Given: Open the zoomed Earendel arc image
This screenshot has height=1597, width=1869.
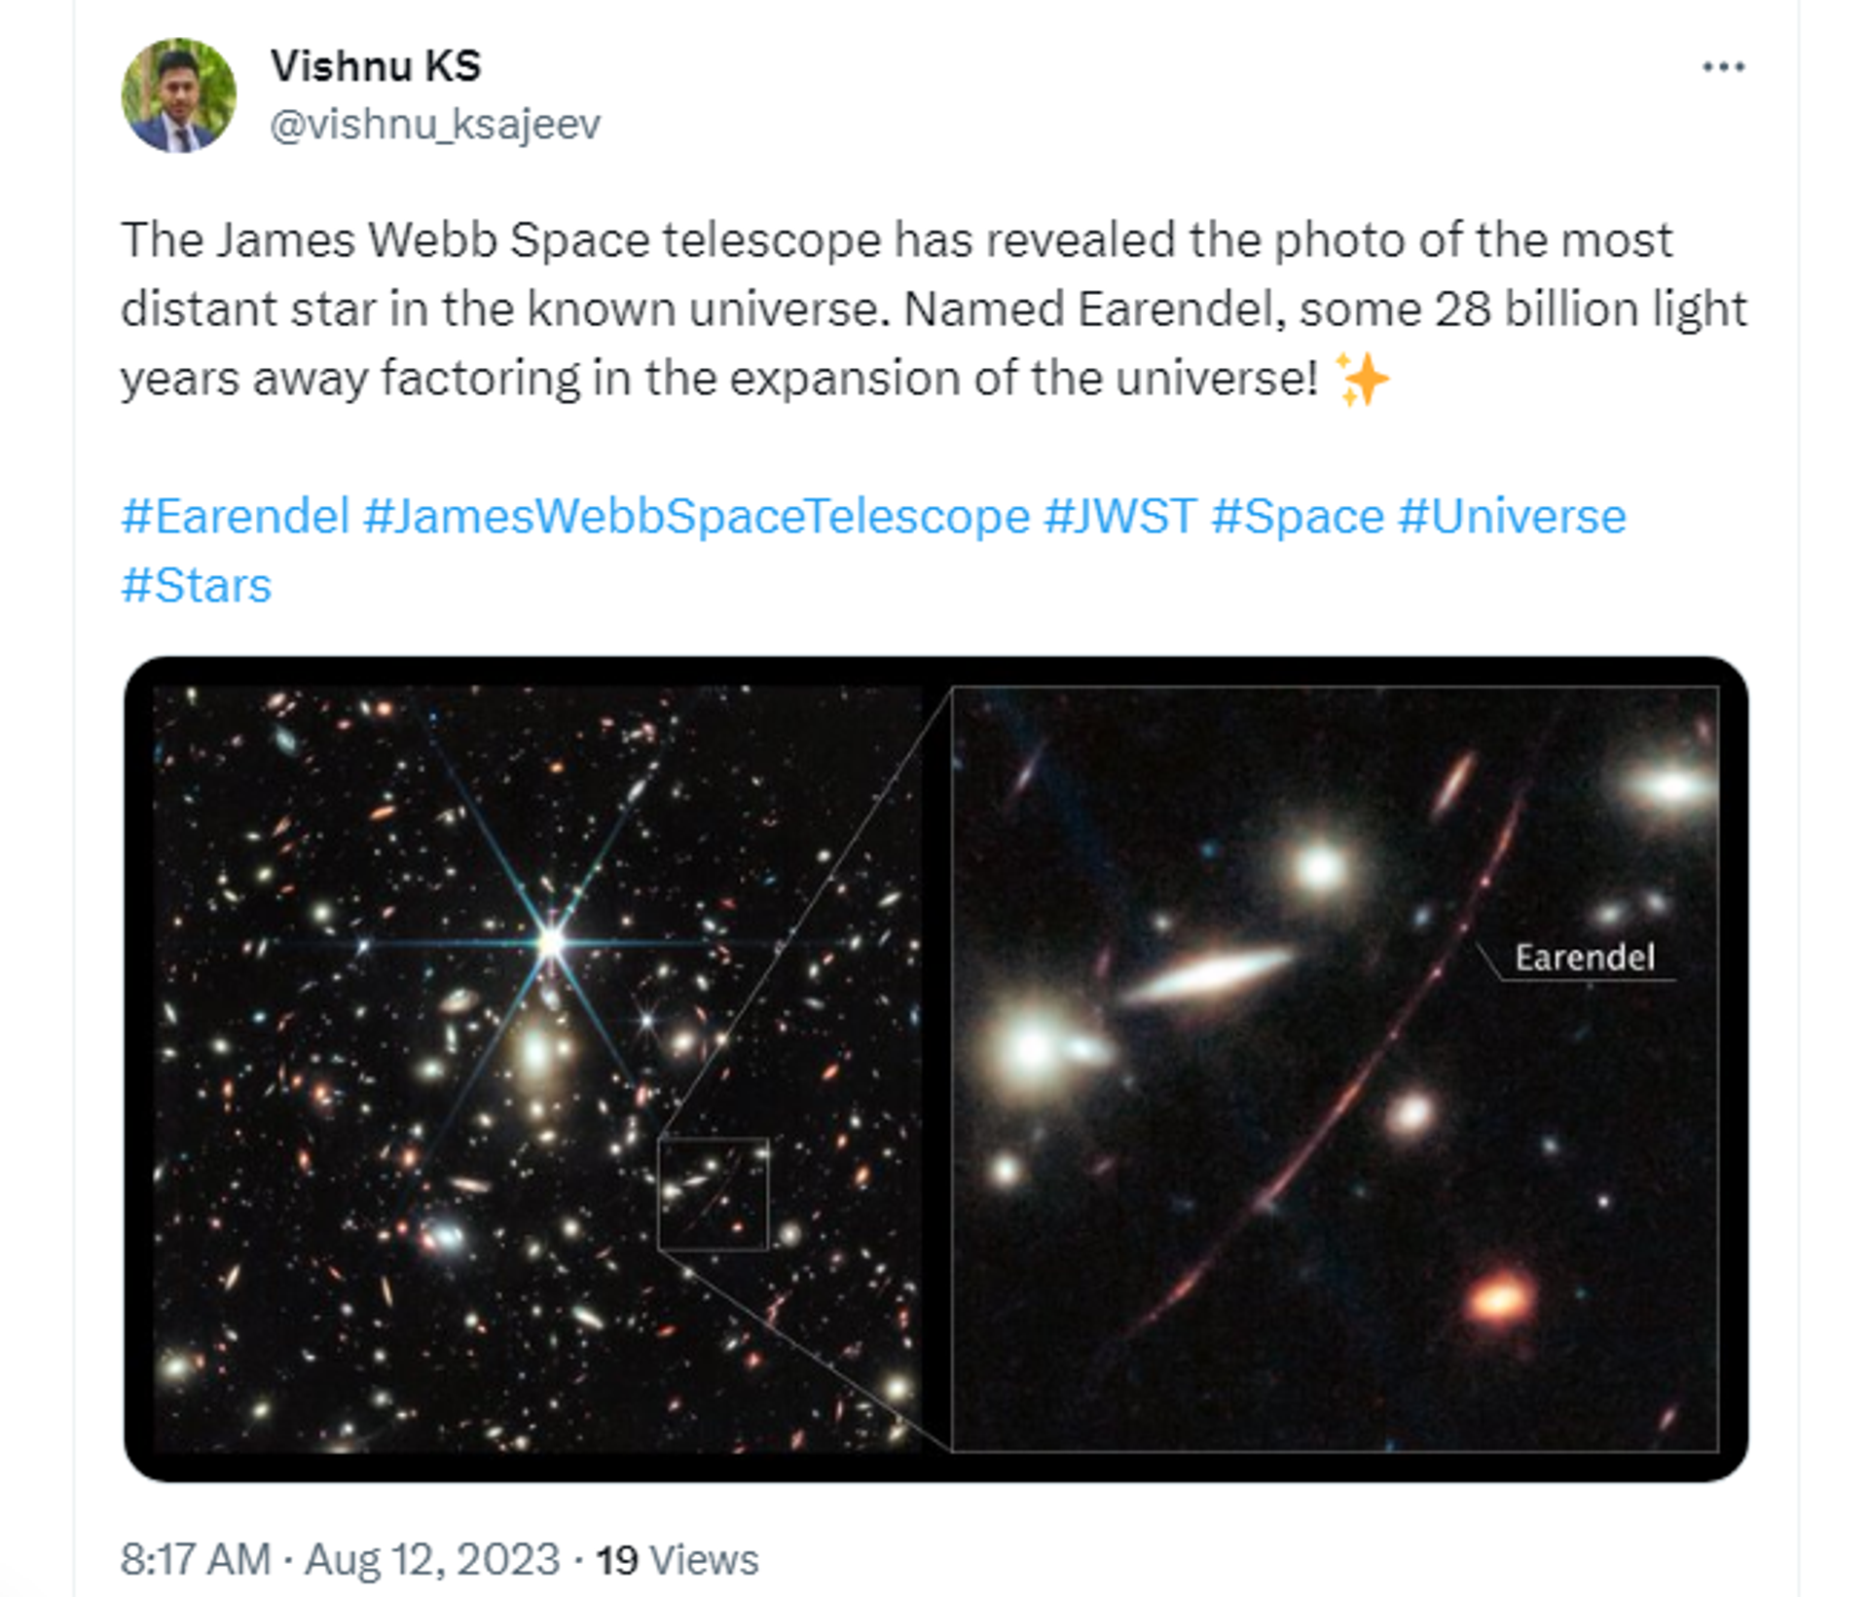Looking at the screenshot, I should pos(1335,1069).
